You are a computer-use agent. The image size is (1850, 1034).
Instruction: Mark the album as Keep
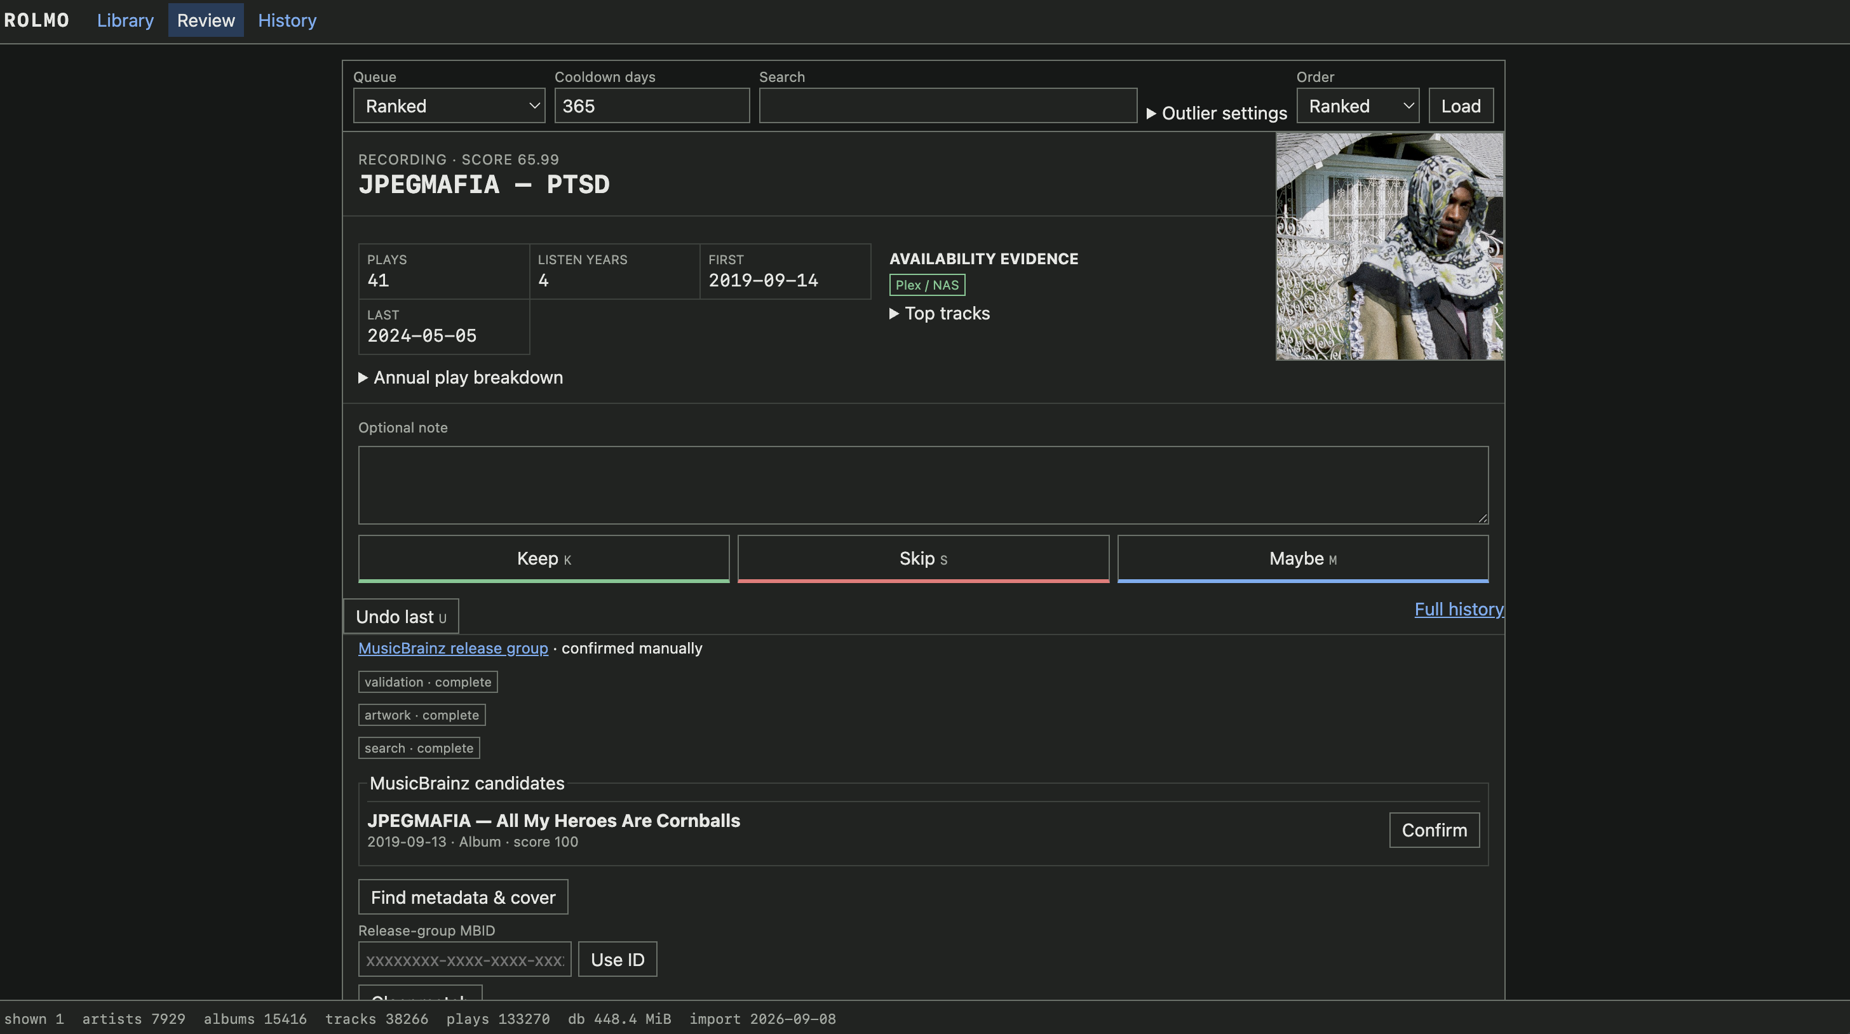(x=544, y=559)
